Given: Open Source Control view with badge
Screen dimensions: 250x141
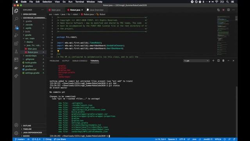Looking at the screenshot, I should [16, 27].
